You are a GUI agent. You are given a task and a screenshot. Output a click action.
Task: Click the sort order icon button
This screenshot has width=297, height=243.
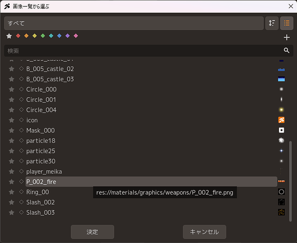click(x=272, y=23)
